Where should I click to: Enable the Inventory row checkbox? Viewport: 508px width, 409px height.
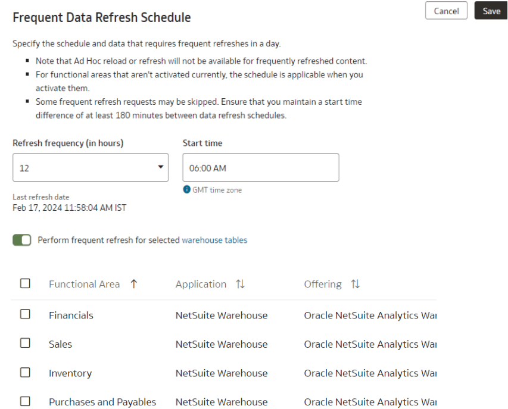(25, 373)
